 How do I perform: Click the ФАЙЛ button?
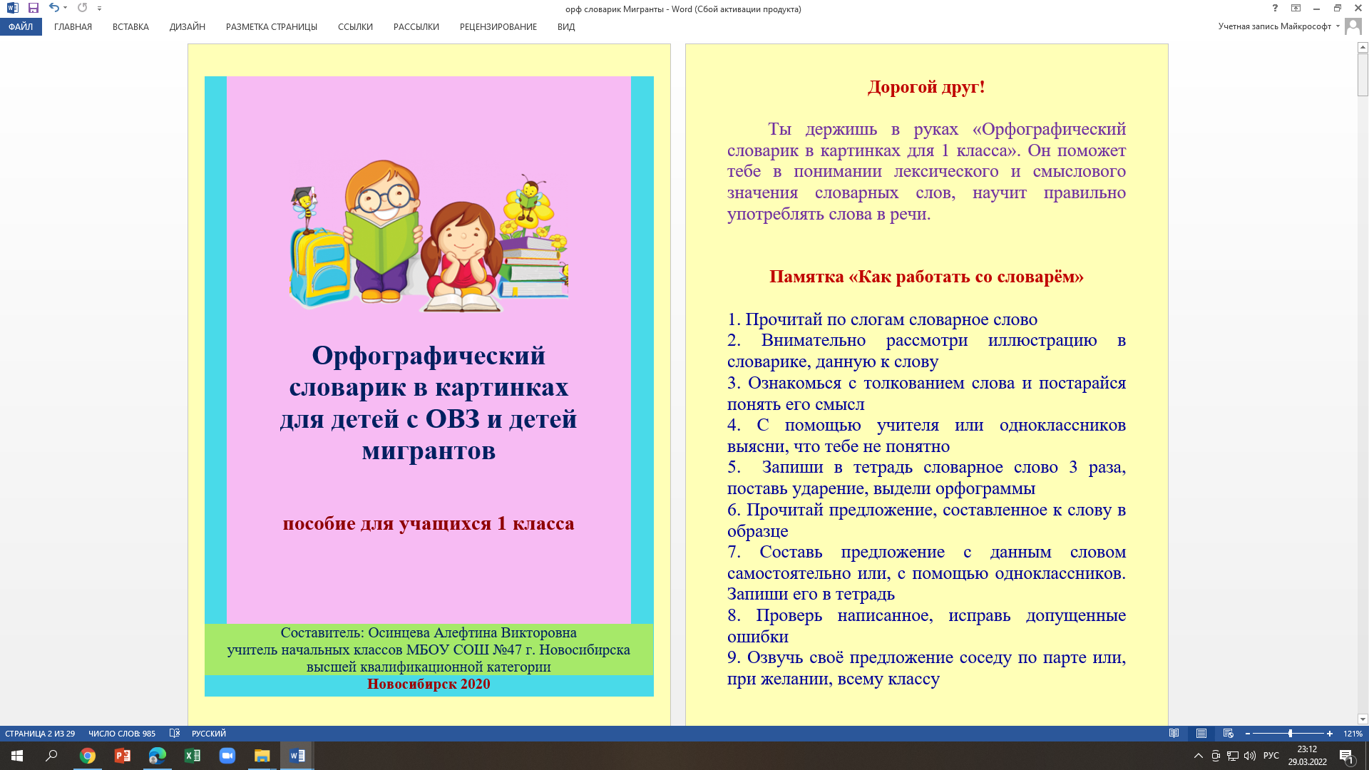21,27
